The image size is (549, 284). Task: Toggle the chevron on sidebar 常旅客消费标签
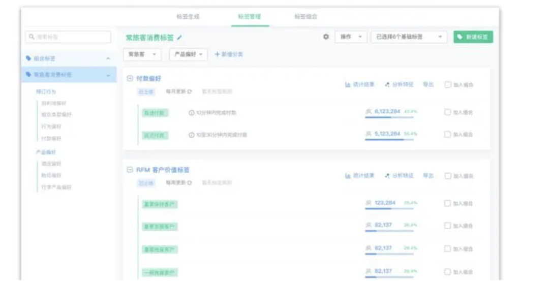click(108, 75)
